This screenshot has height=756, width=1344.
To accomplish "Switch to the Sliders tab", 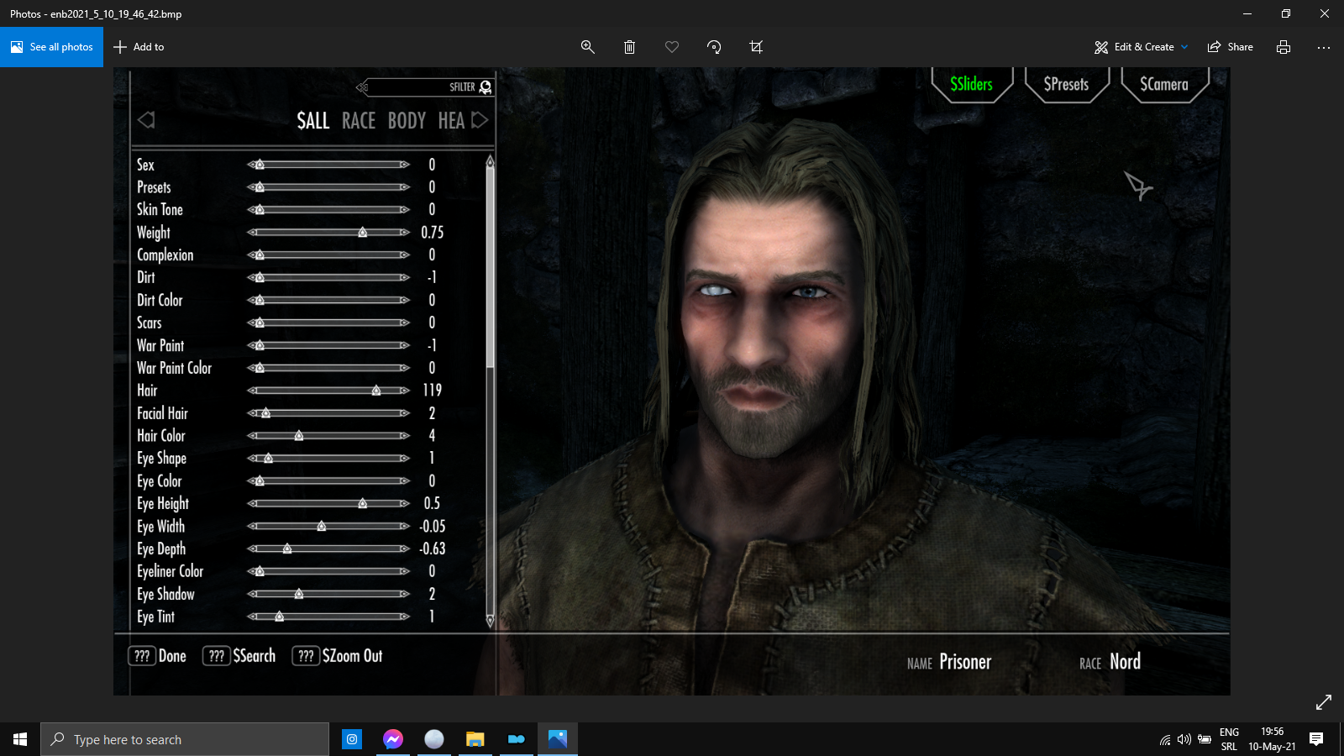I will (x=972, y=84).
